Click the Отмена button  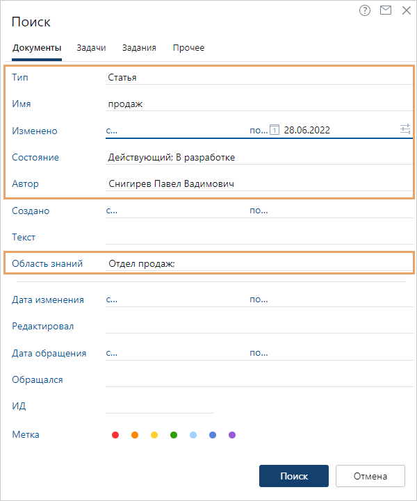point(370,476)
